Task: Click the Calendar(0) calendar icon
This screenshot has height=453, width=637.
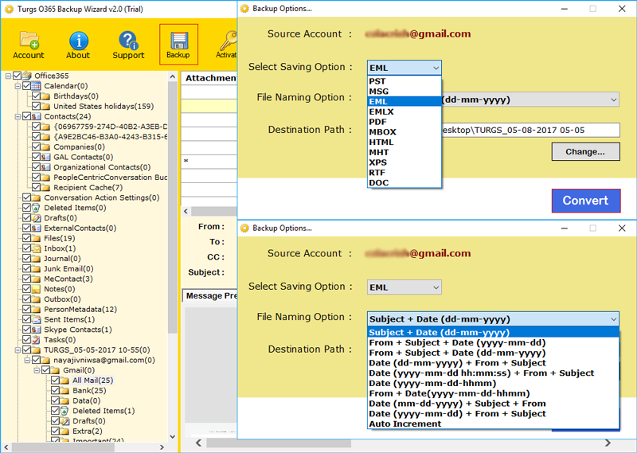Action: pos(36,86)
